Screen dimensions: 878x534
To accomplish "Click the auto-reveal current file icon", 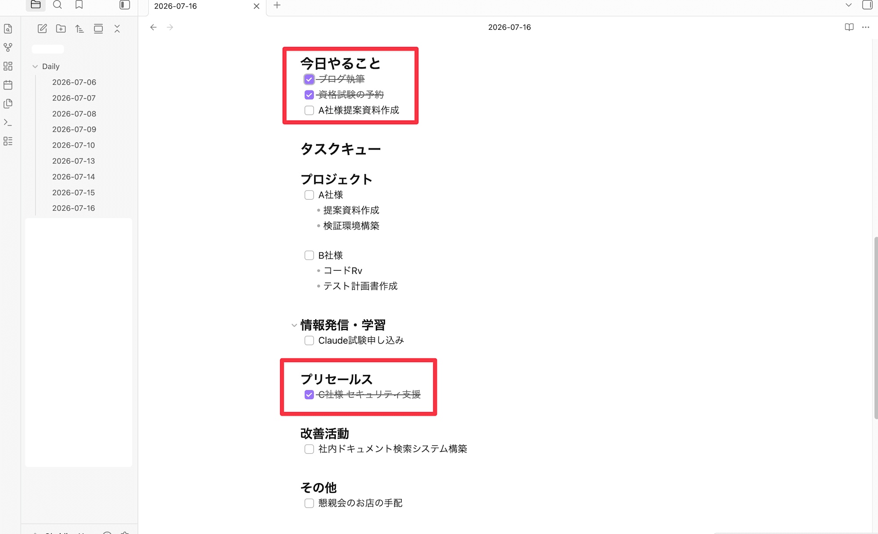I will tap(98, 29).
